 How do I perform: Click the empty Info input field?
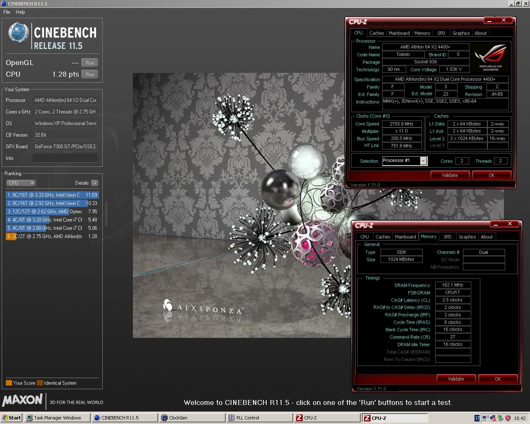(x=65, y=158)
